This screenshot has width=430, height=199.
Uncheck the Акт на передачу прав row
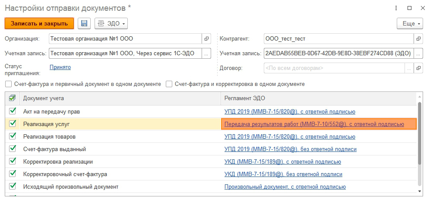(12, 112)
